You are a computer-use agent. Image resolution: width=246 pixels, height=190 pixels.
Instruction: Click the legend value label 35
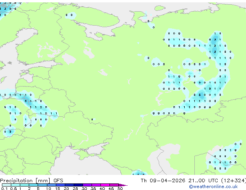click(x=94, y=188)
